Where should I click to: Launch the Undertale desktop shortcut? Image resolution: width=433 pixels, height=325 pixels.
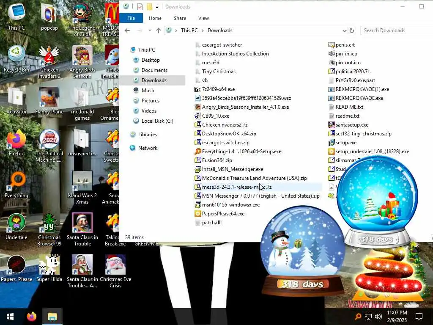tap(16, 227)
